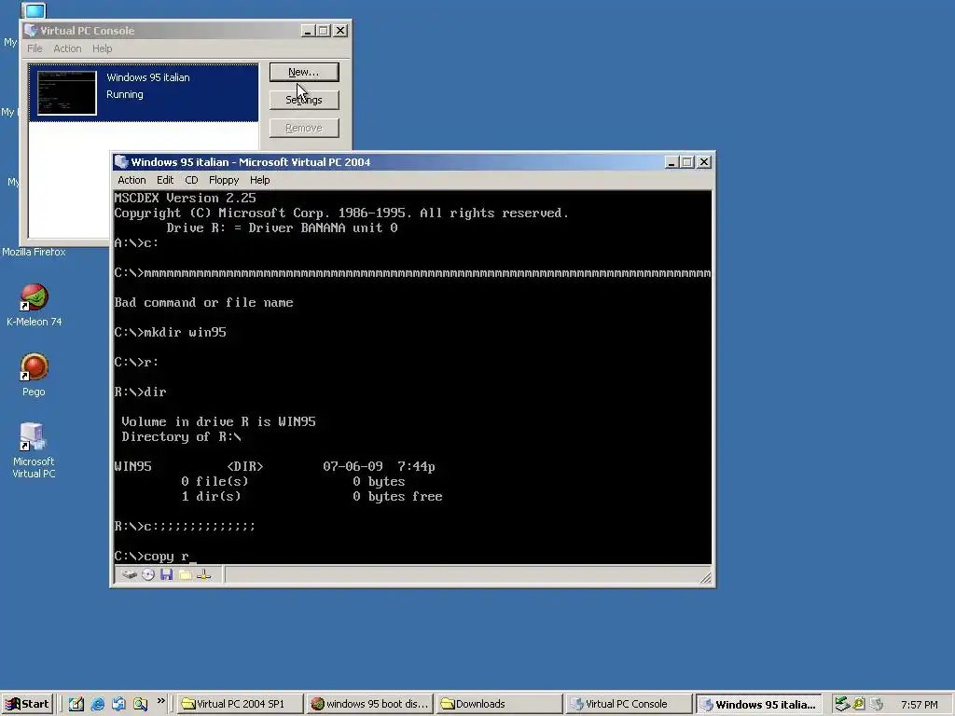Click the Virtual PC Console title bar icon
The height and width of the screenshot is (716, 955).
(x=31, y=31)
